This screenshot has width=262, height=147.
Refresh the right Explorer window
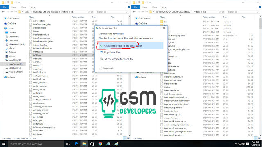(x=223, y=12)
